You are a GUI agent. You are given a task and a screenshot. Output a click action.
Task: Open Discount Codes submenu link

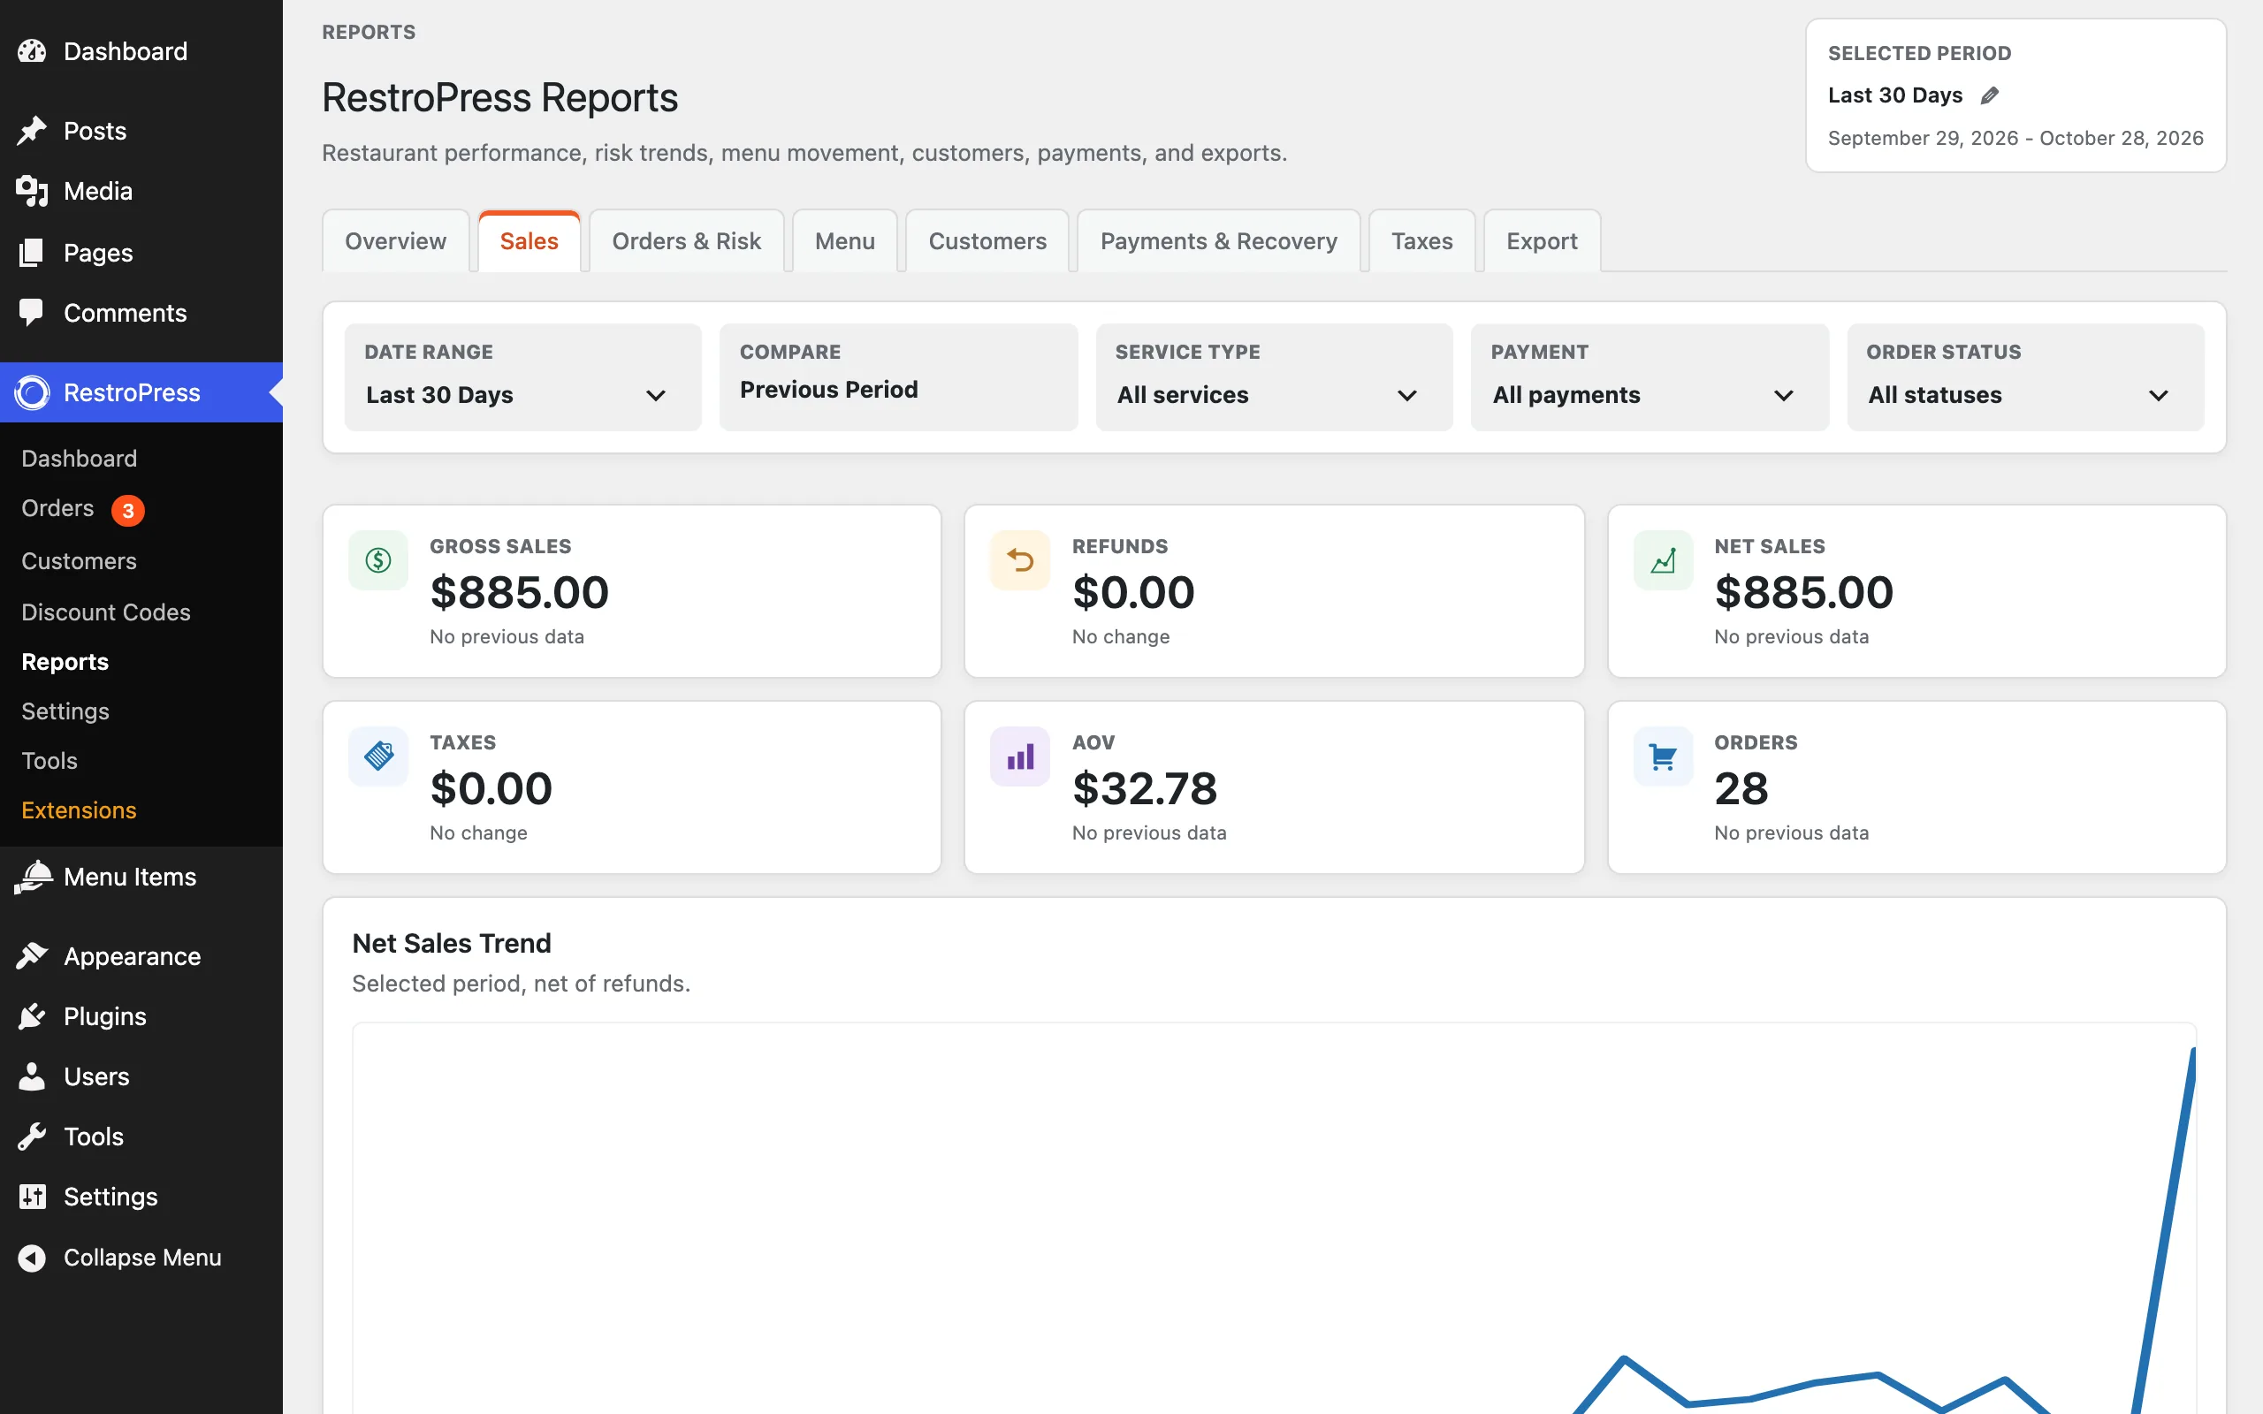point(106,612)
